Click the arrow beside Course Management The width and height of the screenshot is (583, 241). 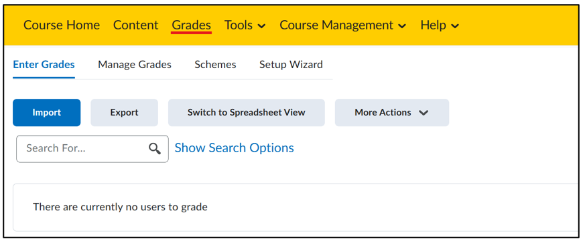[x=402, y=26]
